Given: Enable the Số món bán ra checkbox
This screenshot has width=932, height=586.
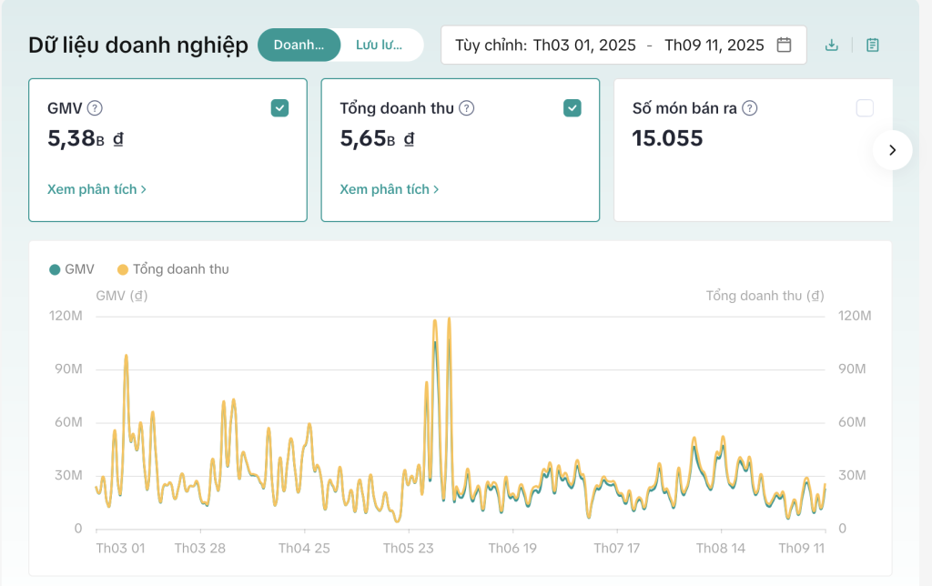Looking at the screenshot, I should [x=864, y=108].
